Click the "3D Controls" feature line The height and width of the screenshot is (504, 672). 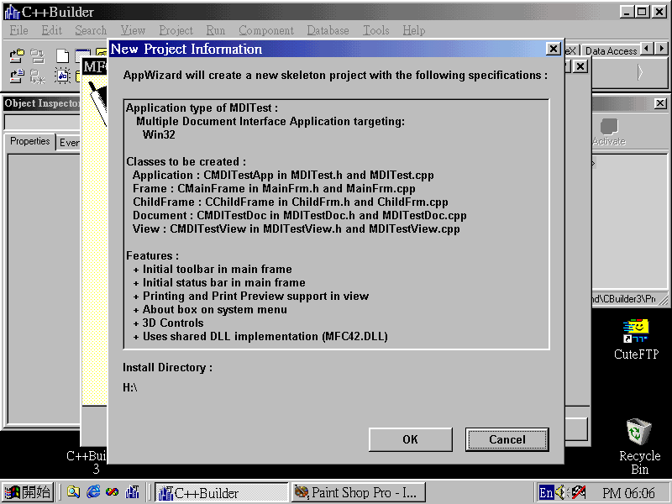point(173,323)
